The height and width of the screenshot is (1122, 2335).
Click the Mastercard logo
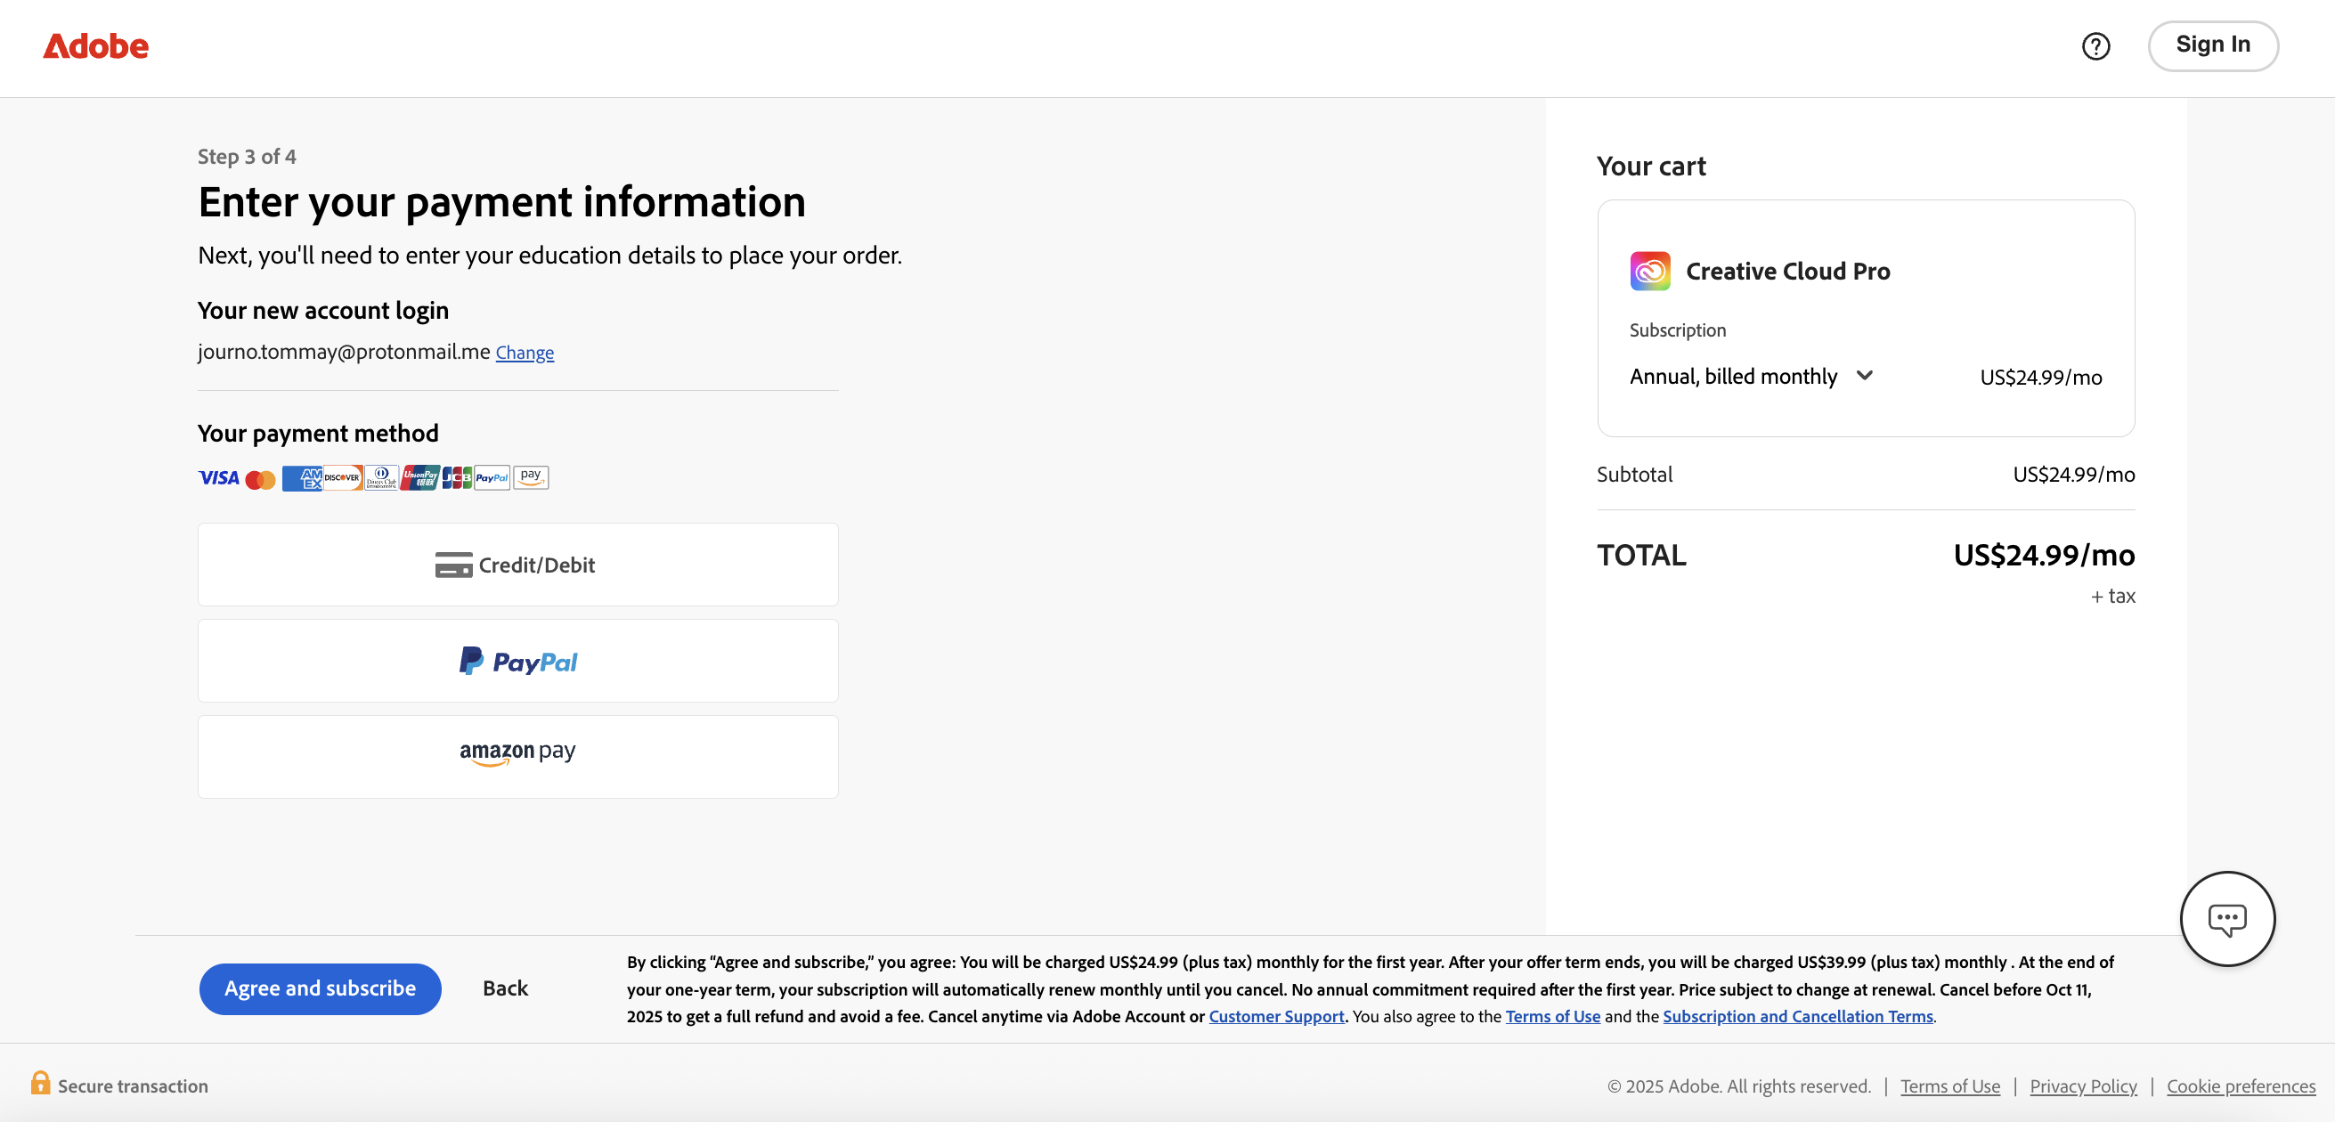pyautogui.click(x=260, y=479)
